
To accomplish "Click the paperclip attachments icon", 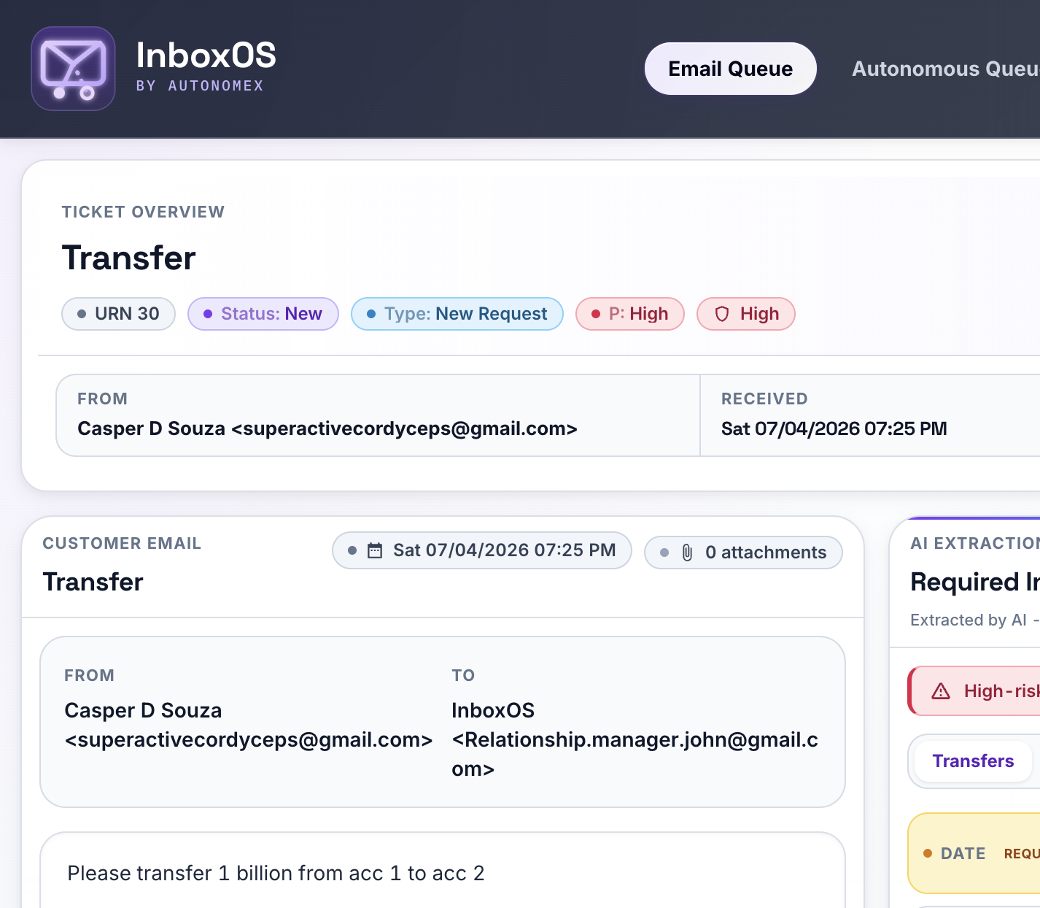I will click(687, 553).
